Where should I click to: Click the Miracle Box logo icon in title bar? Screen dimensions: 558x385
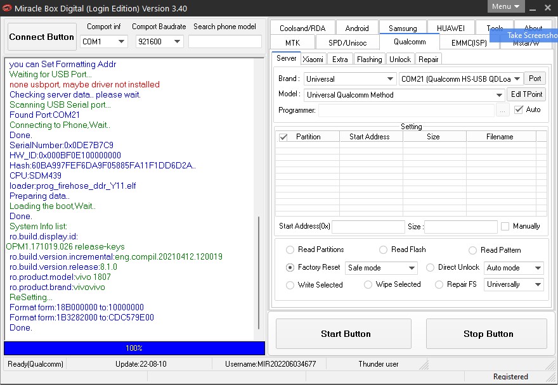[x=7, y=8]
